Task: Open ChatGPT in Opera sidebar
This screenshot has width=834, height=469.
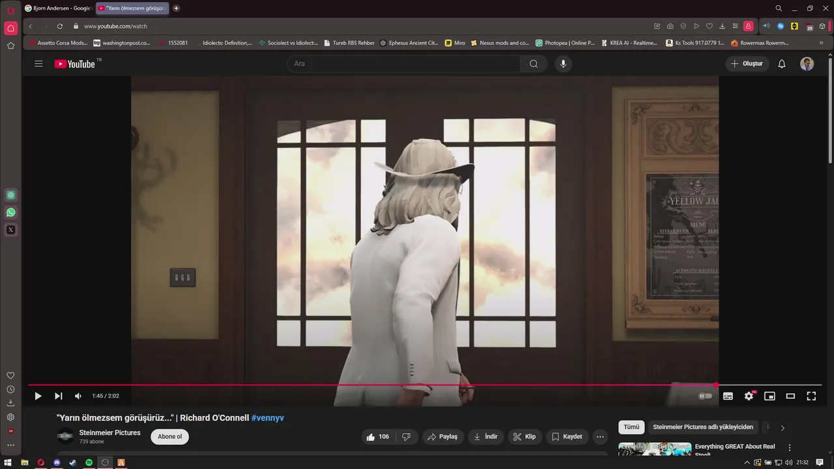Action: pos(10,195)
